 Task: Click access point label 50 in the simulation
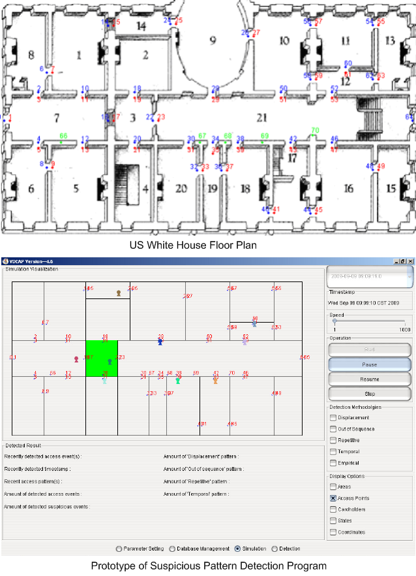point(209,336)
